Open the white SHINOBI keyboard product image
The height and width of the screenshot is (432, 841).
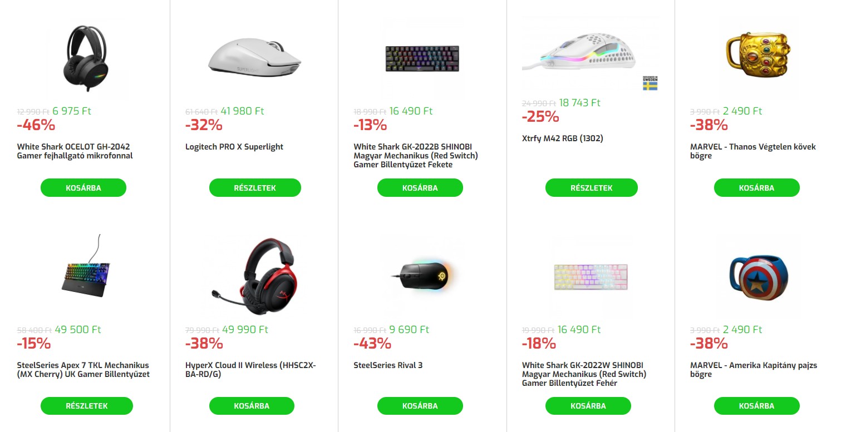[x=591, y=276]
